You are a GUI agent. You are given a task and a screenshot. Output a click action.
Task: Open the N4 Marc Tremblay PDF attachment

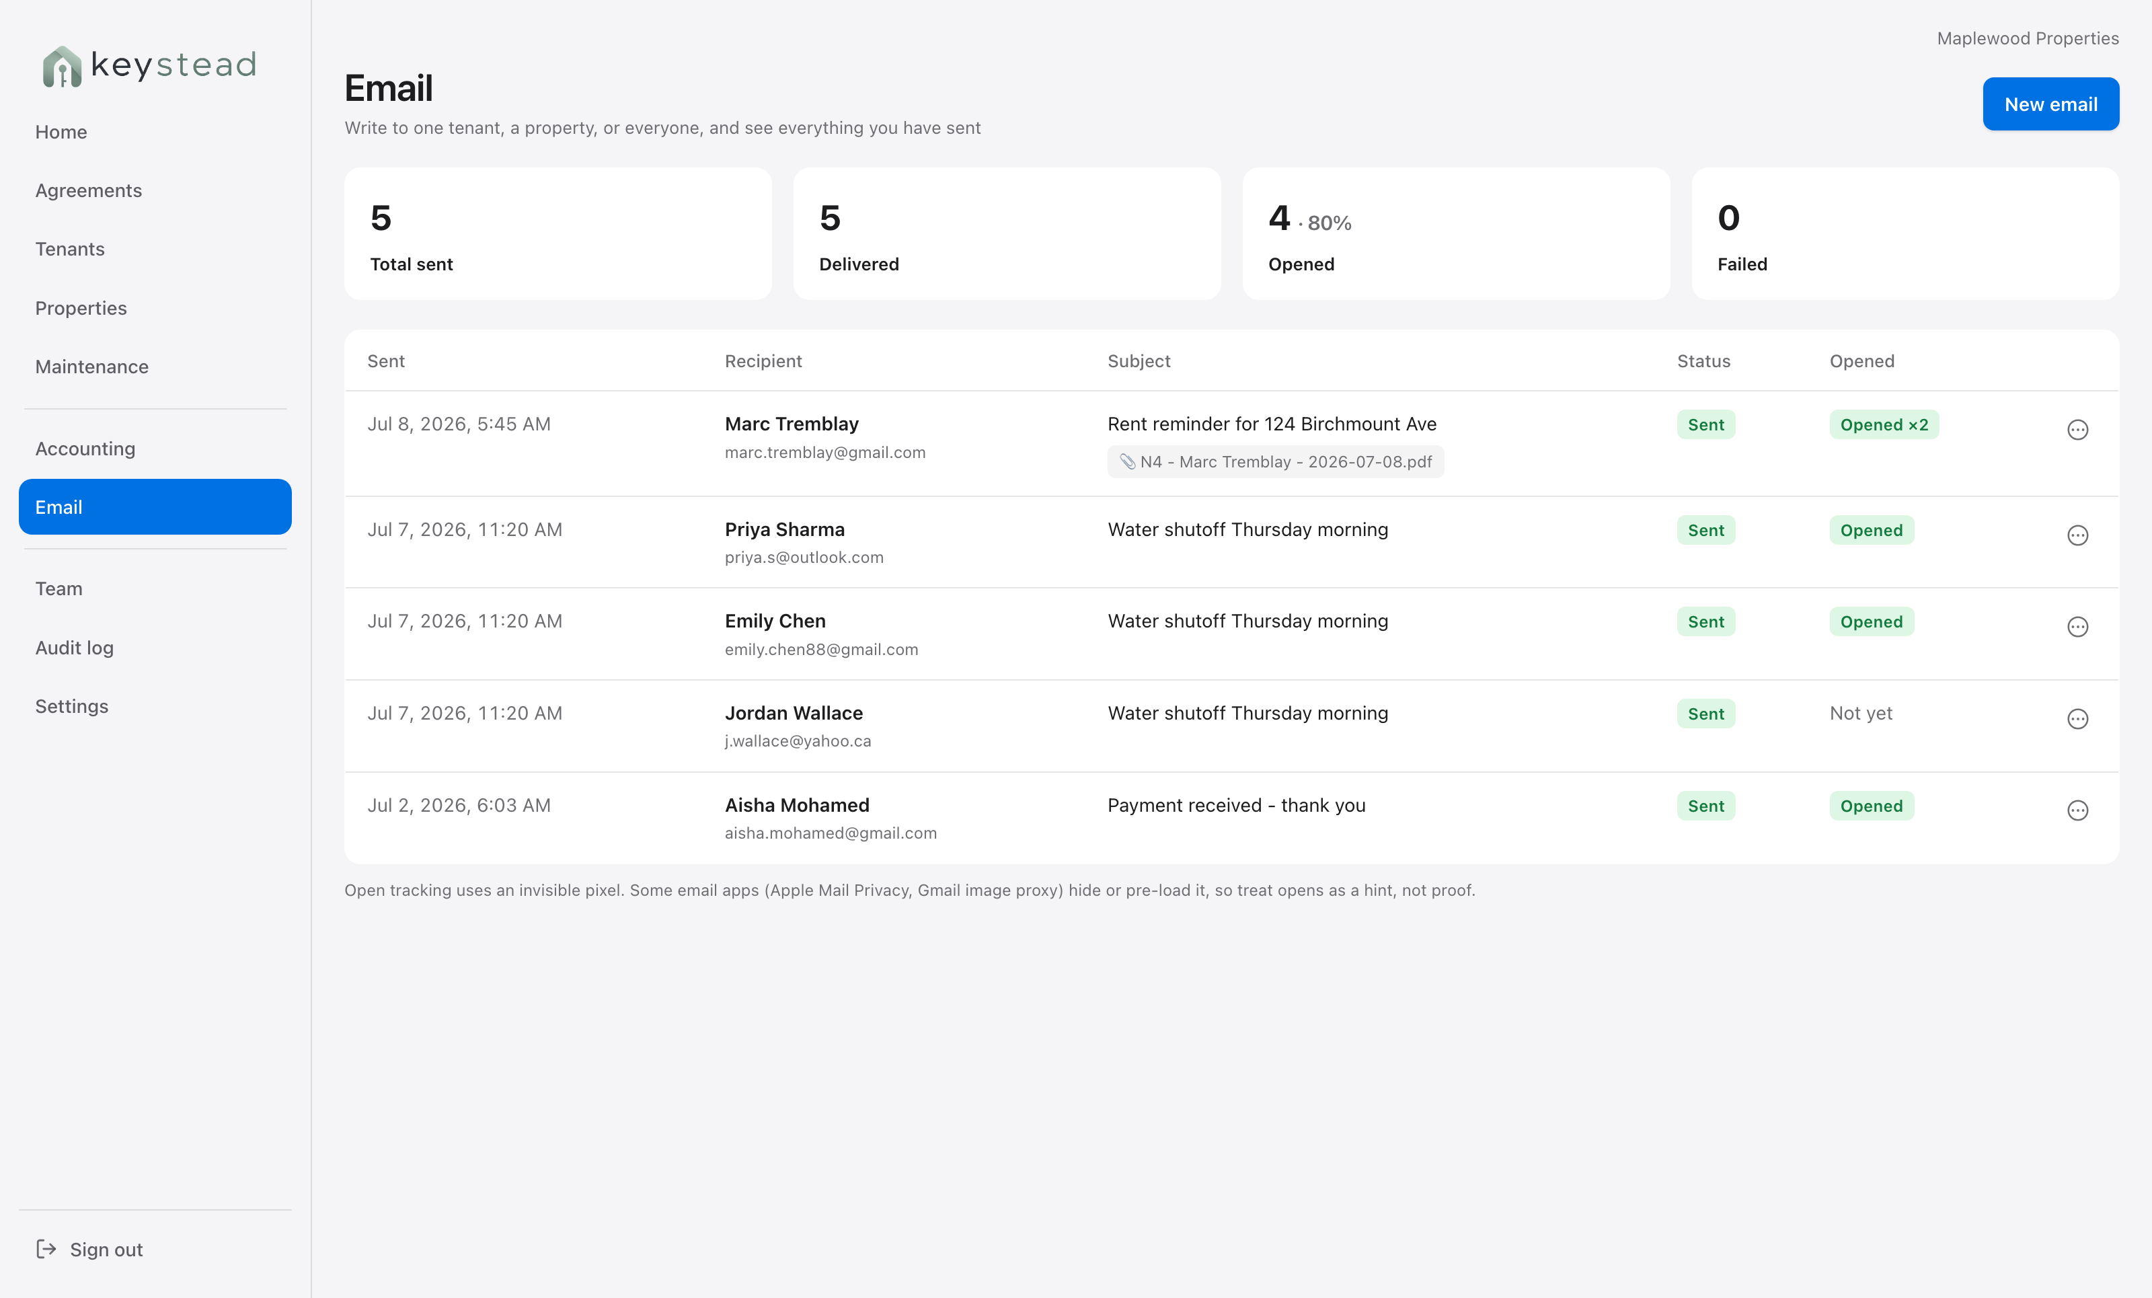(x=1275, y=461)
